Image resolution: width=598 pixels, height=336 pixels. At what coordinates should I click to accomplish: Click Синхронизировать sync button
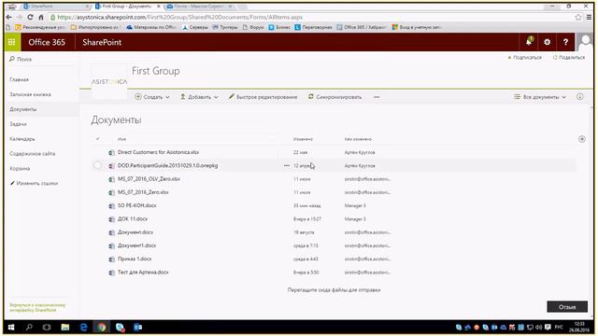coord(335,97)
